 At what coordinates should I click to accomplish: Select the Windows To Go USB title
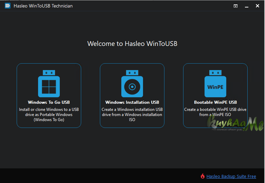49,102
